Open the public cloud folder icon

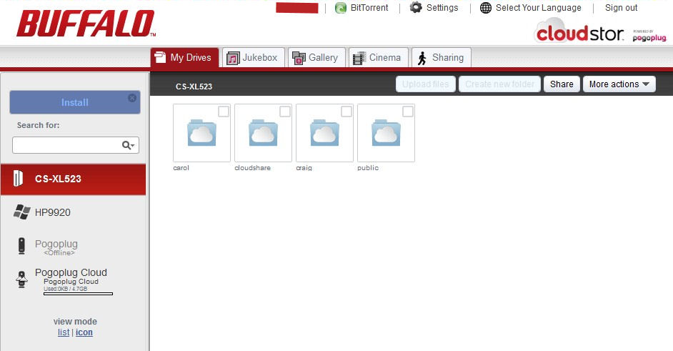pyautogui.click(x=386, y=133)
